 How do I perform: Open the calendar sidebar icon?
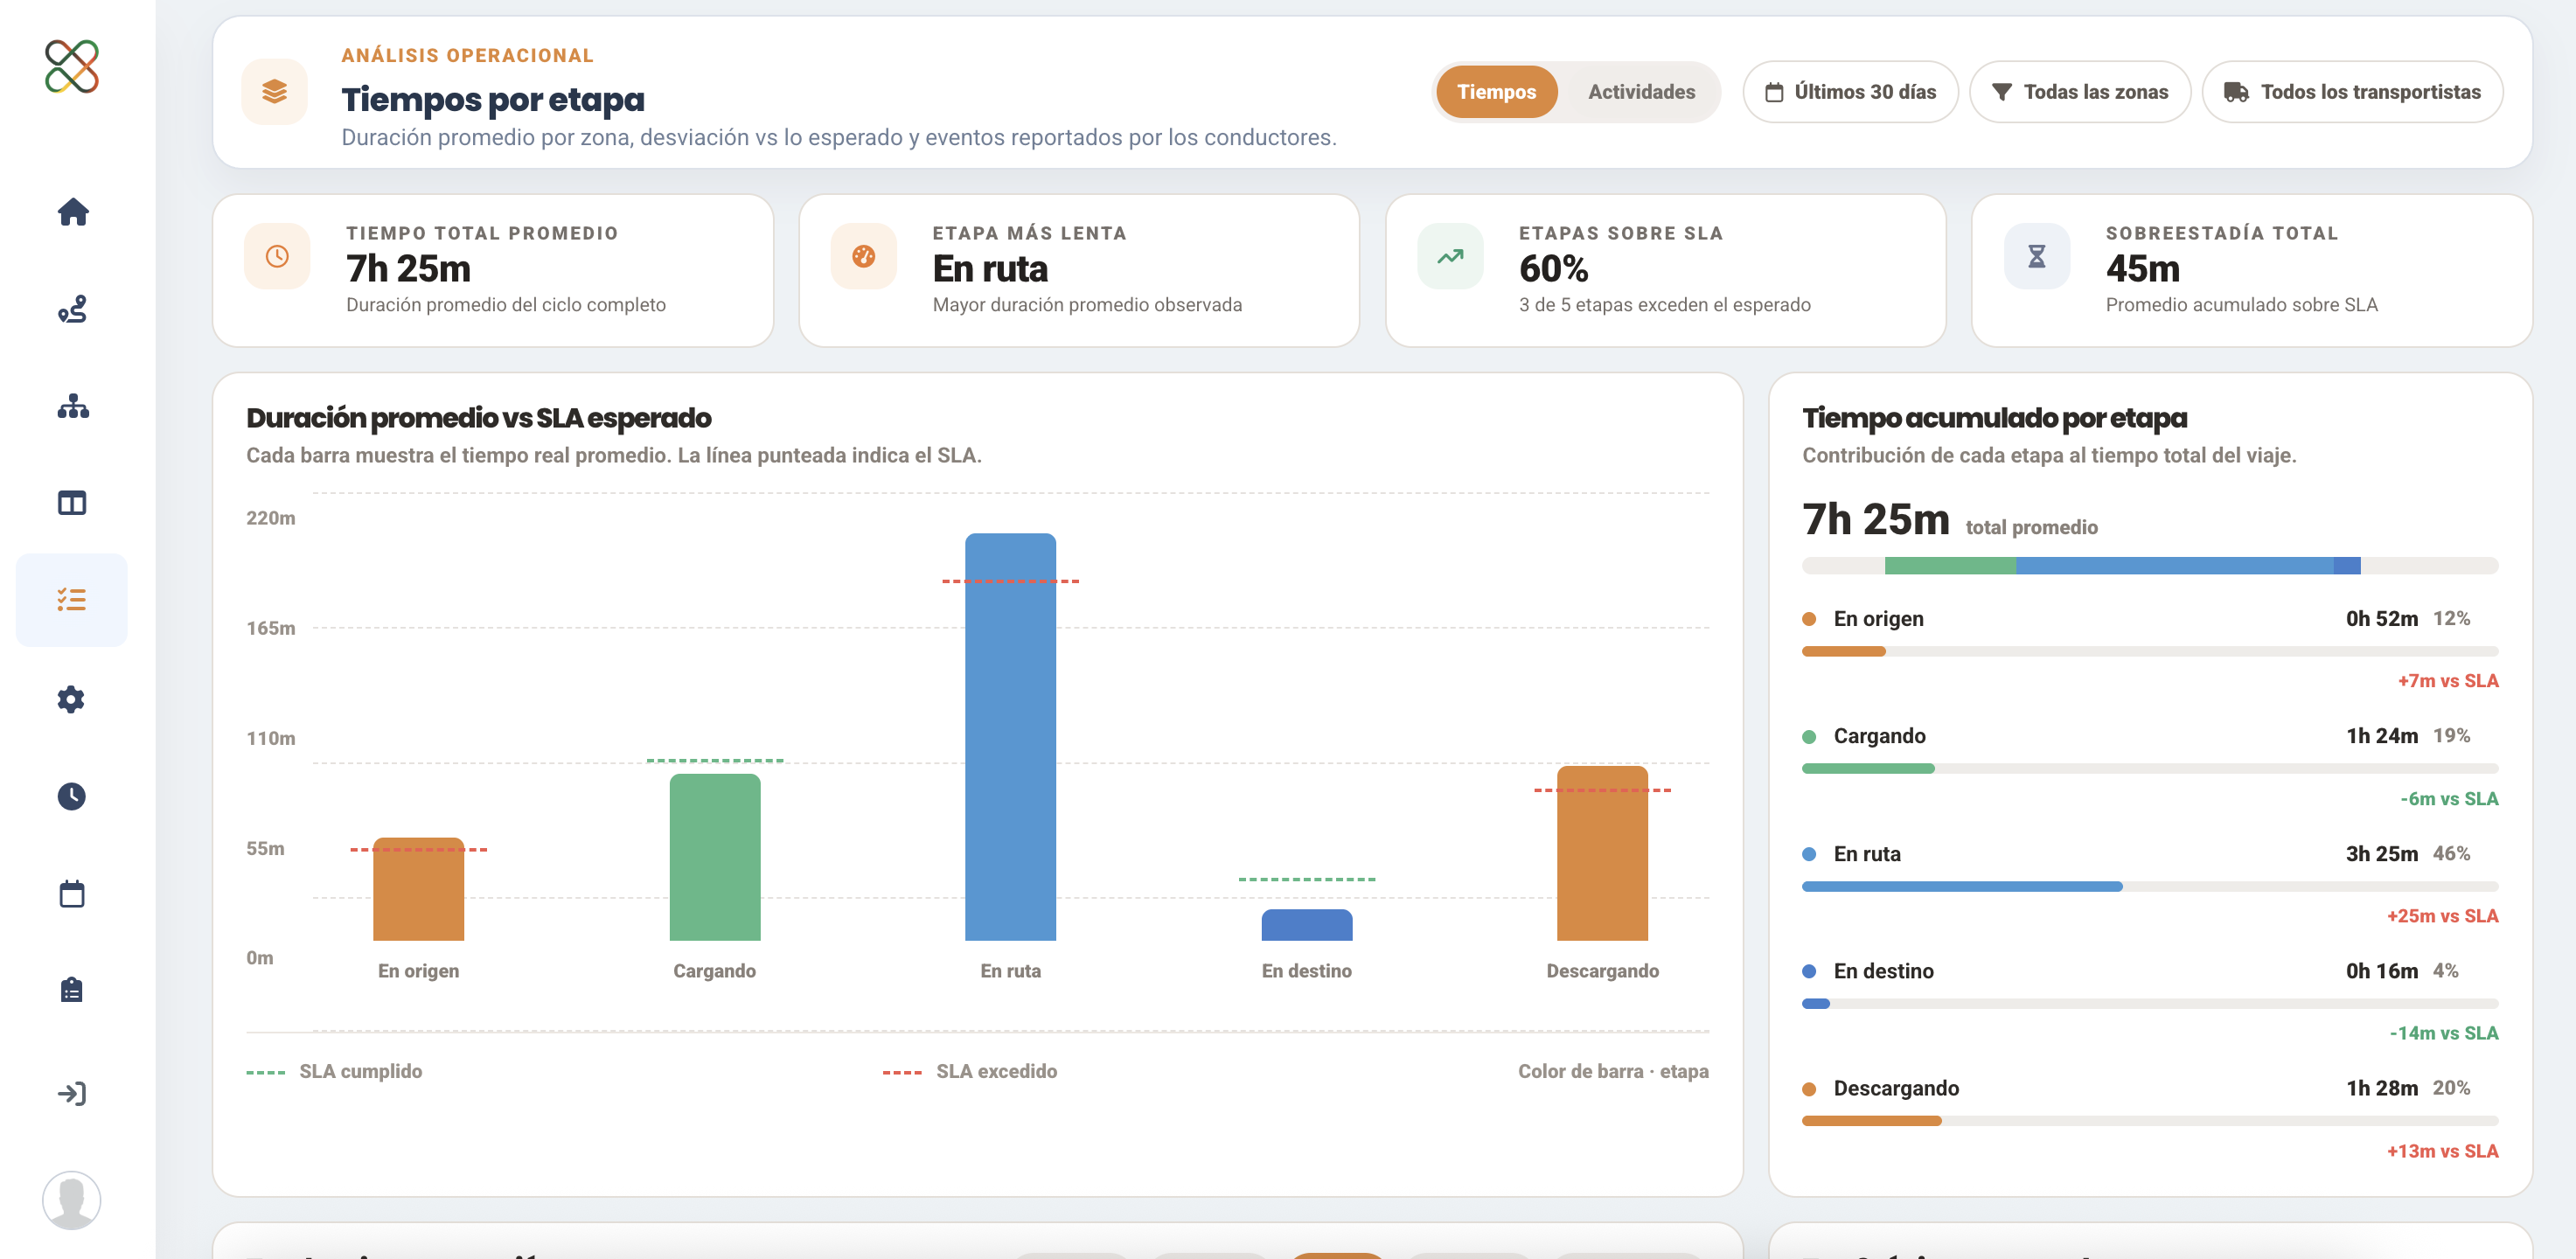pos(72,893)
